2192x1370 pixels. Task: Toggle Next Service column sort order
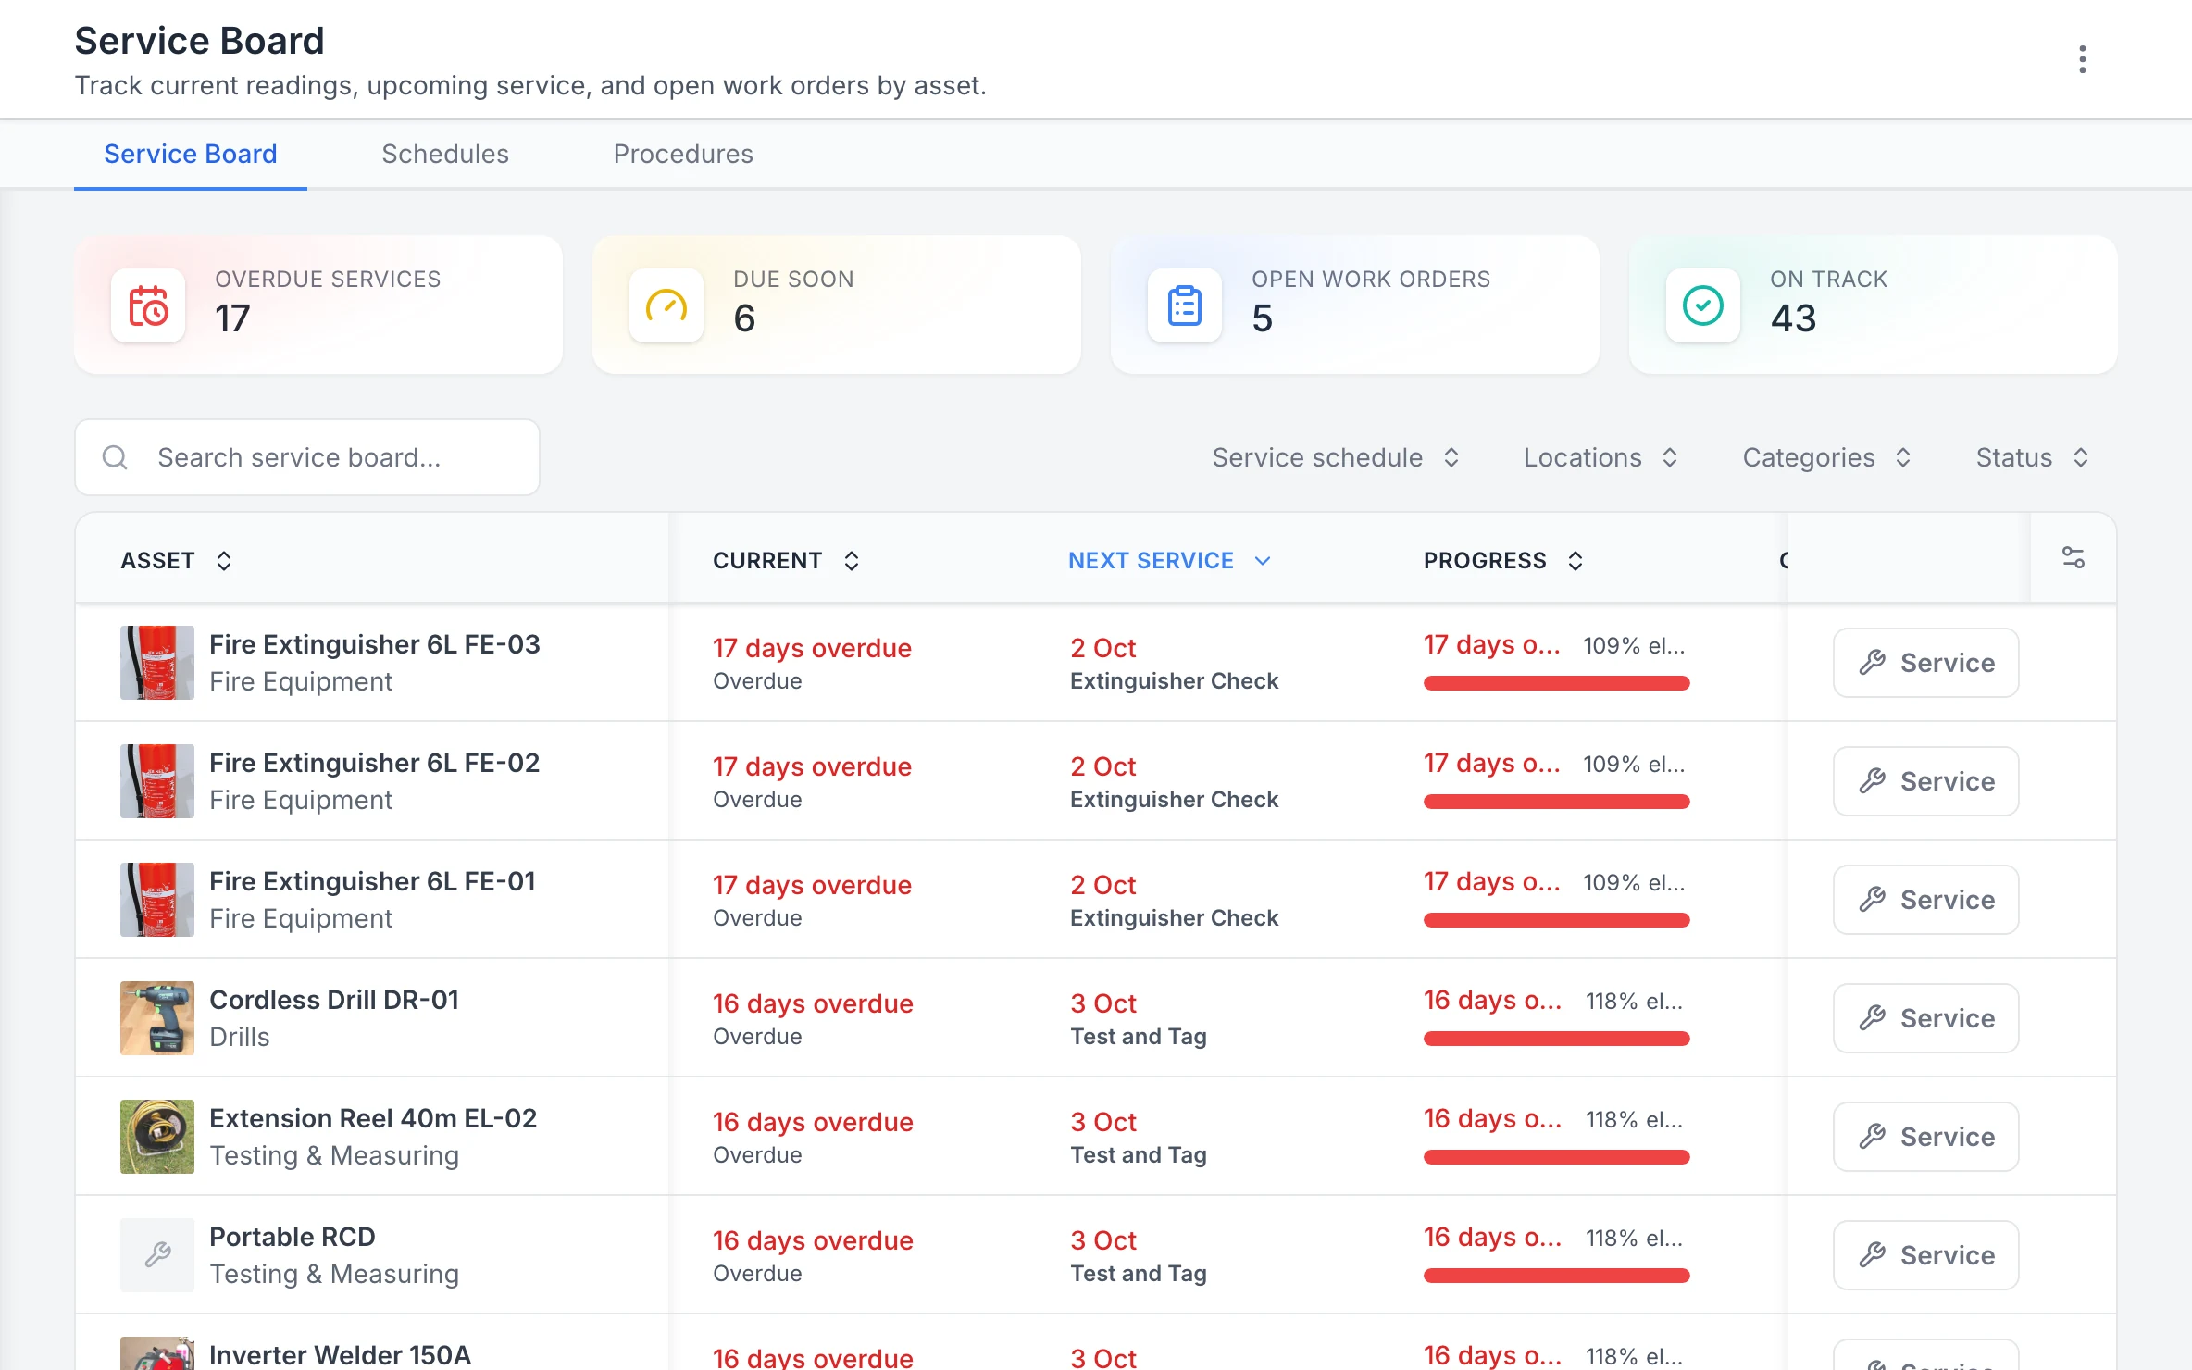1169,560
